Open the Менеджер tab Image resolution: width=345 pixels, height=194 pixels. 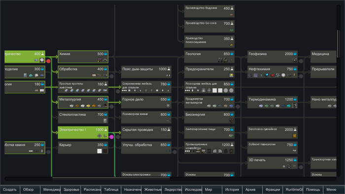(50, 190)
